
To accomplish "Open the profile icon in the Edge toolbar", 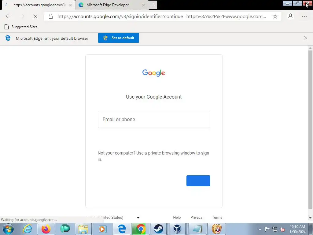I will 290,16.
